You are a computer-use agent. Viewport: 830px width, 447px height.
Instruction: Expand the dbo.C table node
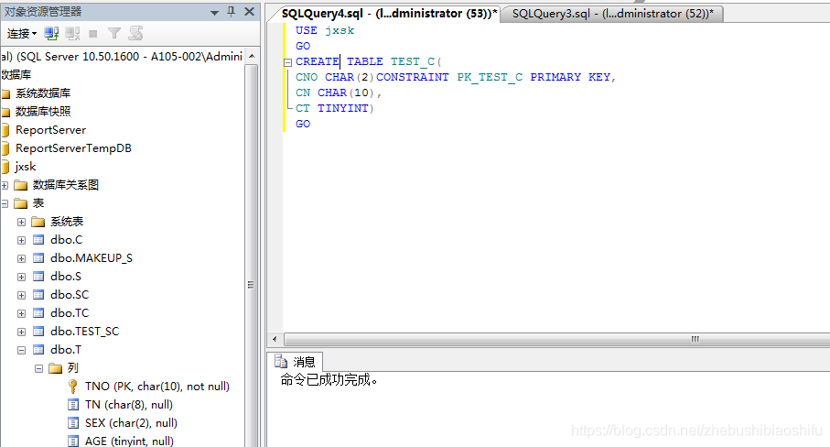[x=21, y=241]
